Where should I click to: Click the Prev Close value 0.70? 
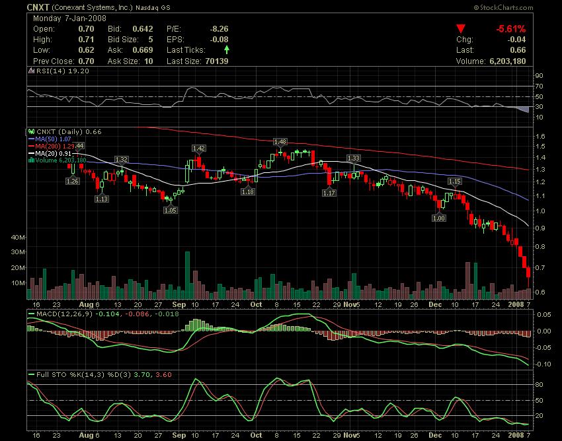(86, 61)
